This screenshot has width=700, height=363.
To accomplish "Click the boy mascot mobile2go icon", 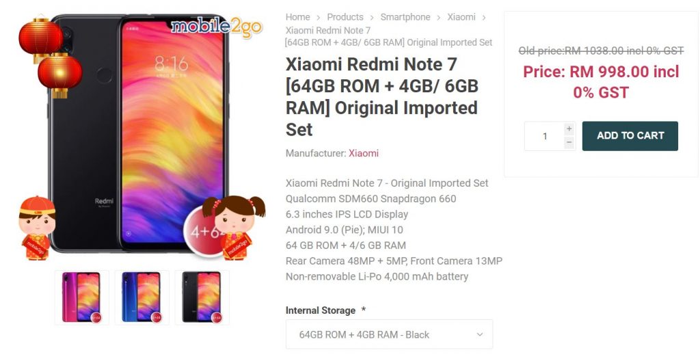I will [37, 228].
